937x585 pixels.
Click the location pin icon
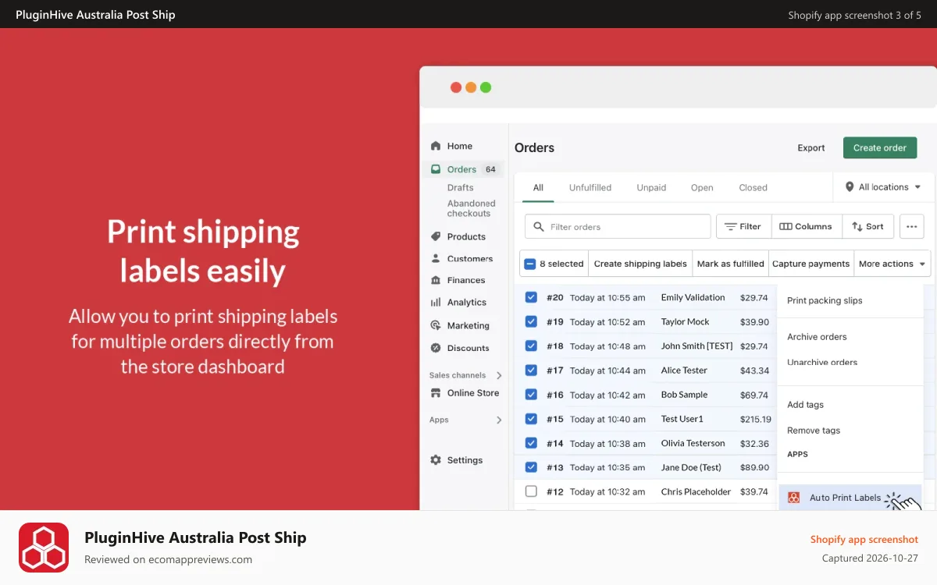850,187
